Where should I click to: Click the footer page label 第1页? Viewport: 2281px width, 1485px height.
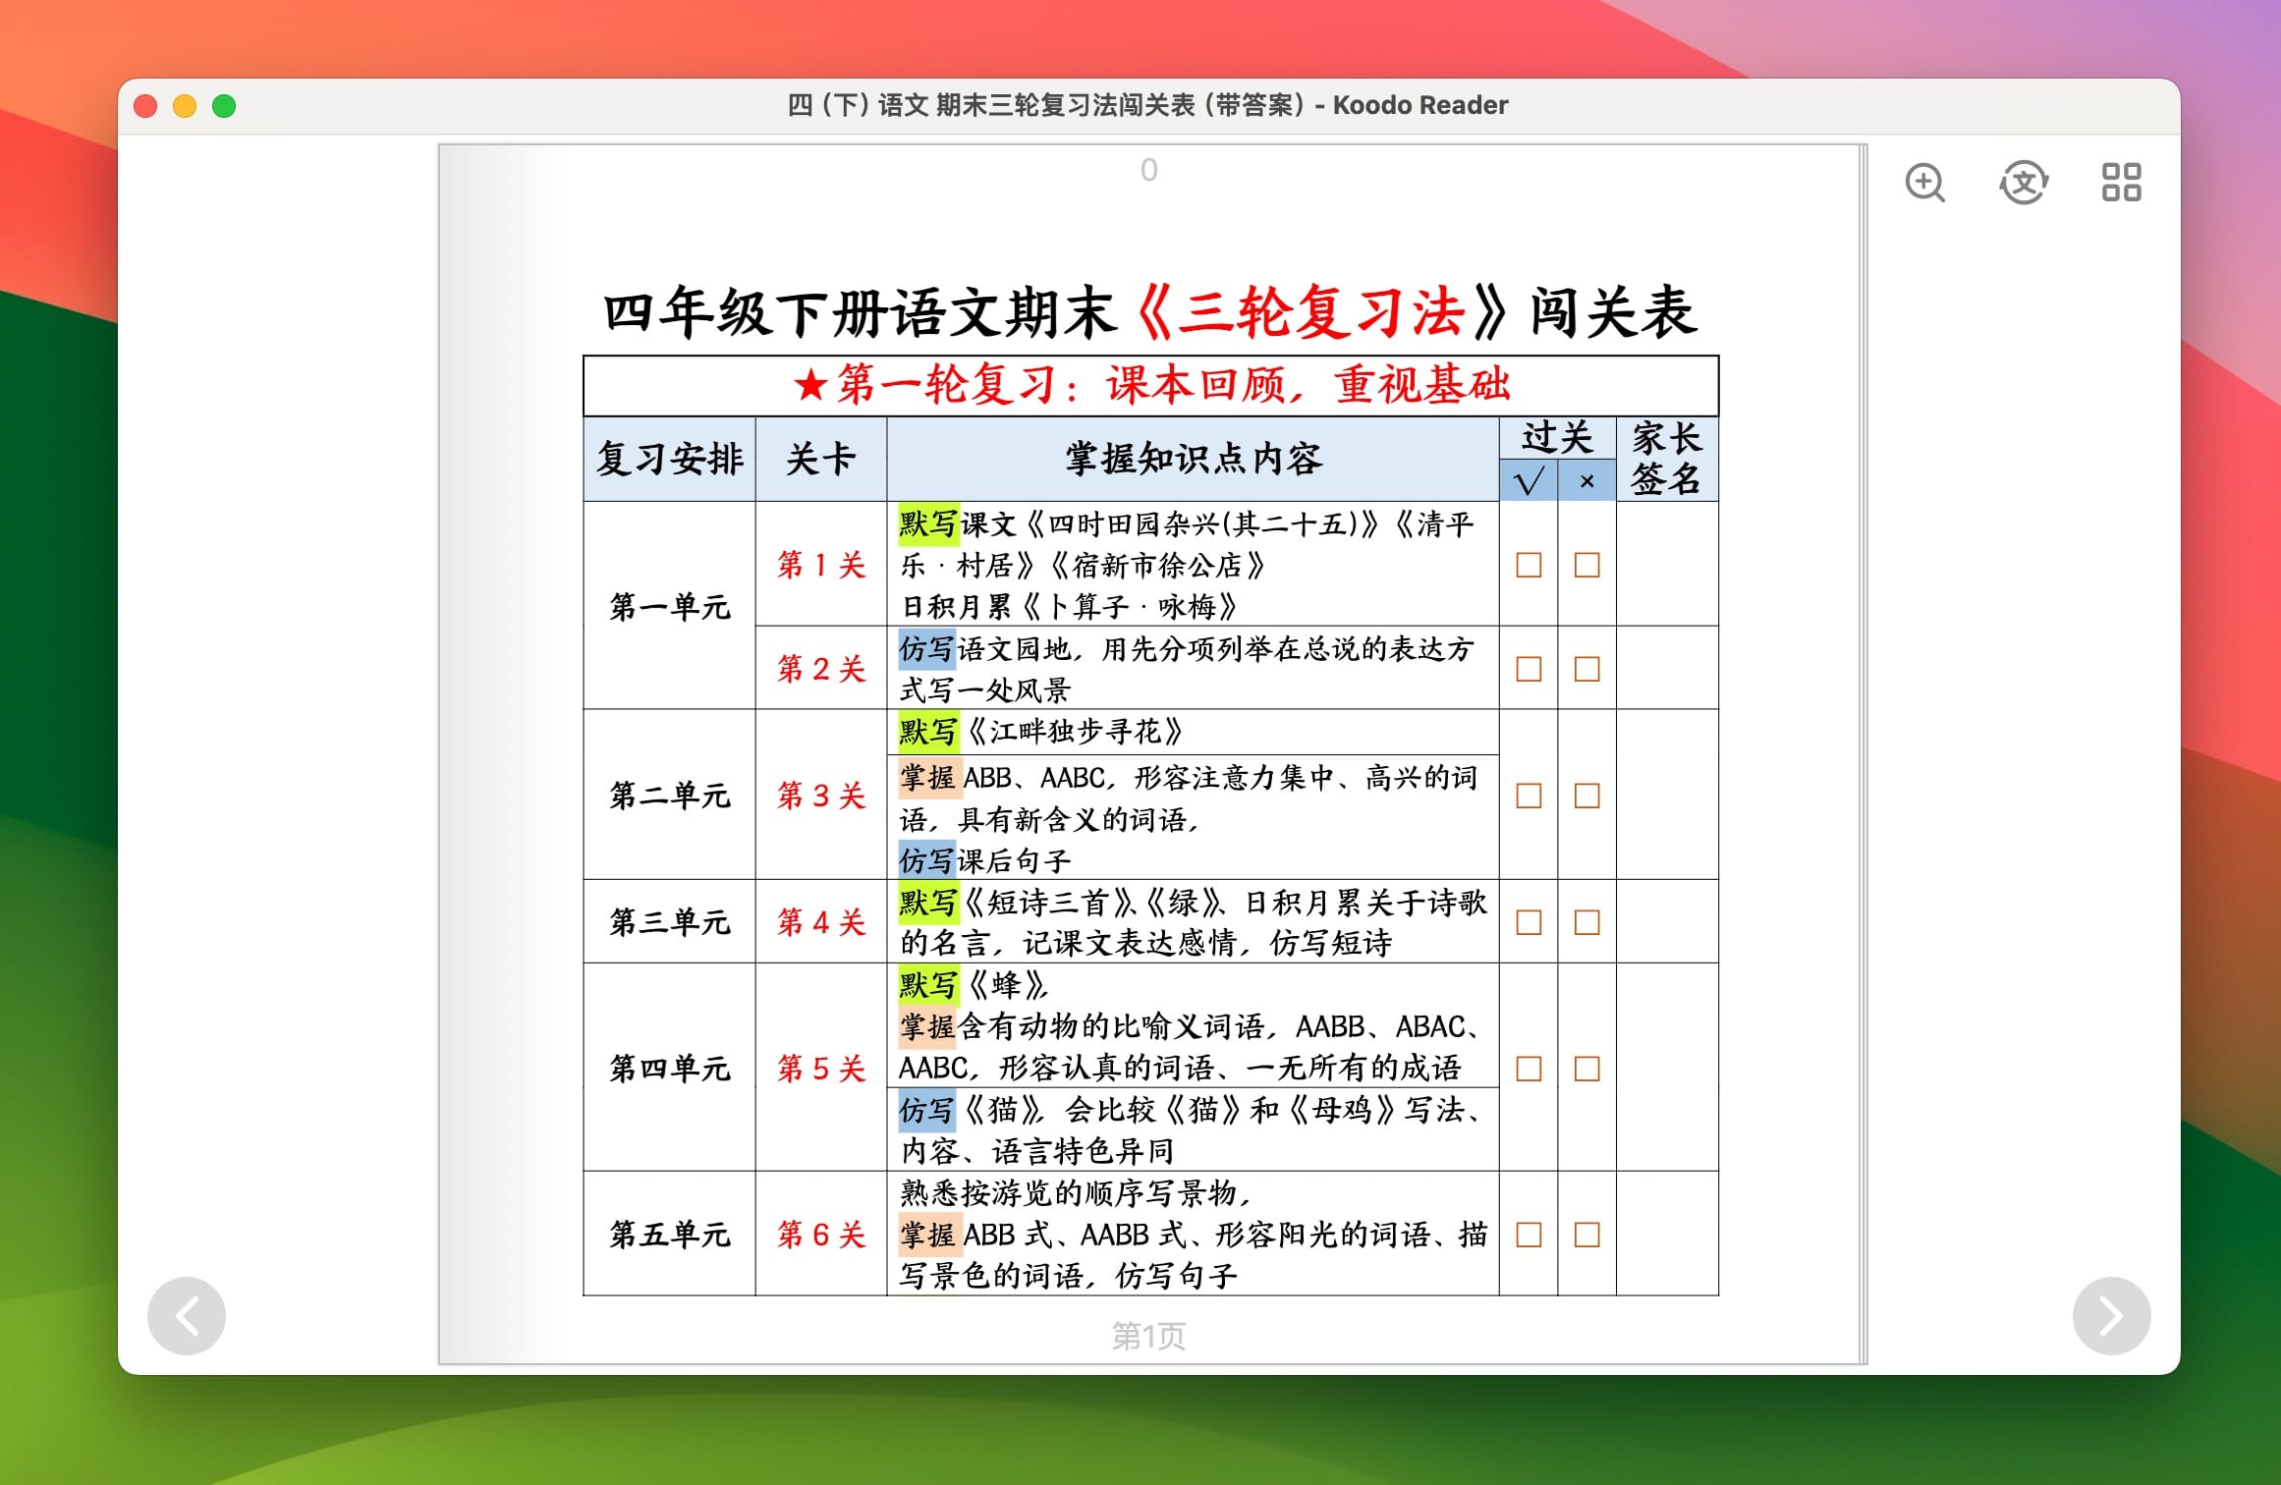pos(1148,1336)
